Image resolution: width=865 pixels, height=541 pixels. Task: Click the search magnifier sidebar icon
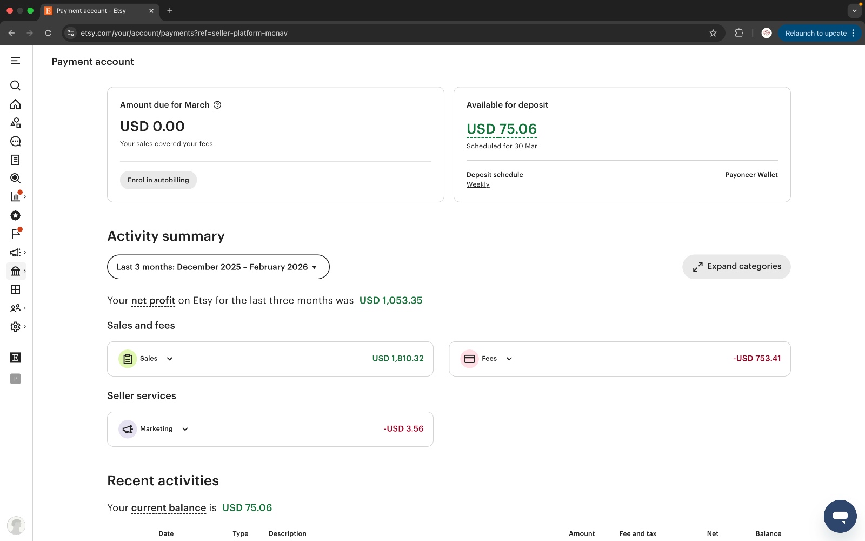[16, 85]
